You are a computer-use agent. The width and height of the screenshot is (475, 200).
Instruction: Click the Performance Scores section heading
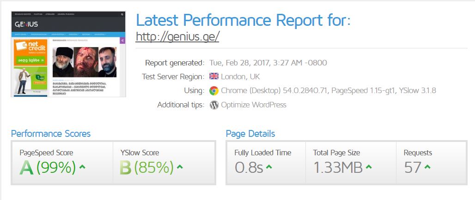[x=51, y=134]
